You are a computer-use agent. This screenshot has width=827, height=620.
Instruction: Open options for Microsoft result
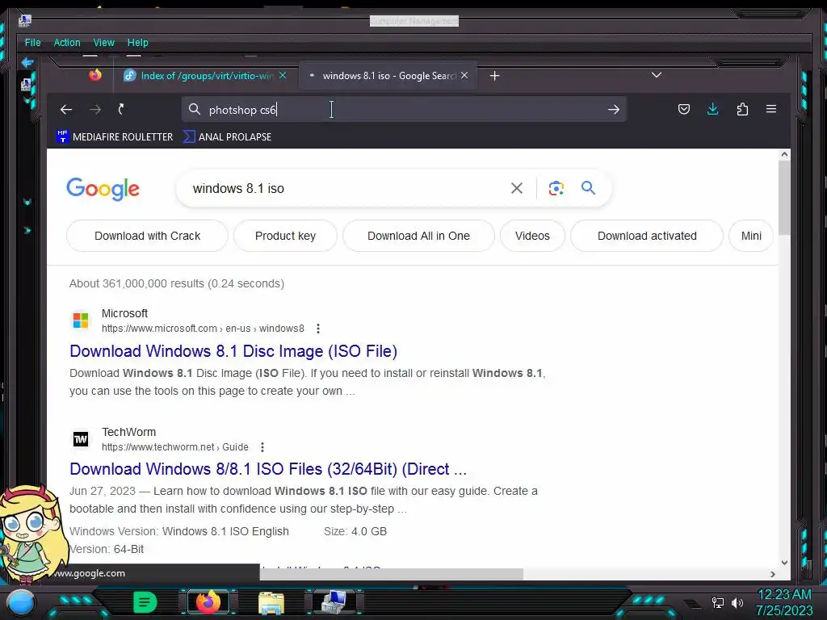318,329
